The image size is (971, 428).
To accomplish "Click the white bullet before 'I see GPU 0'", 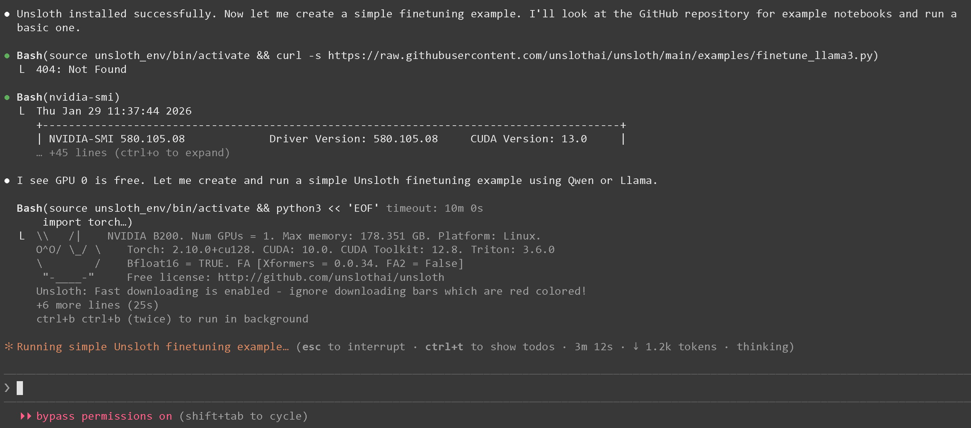I will [7, 181].
